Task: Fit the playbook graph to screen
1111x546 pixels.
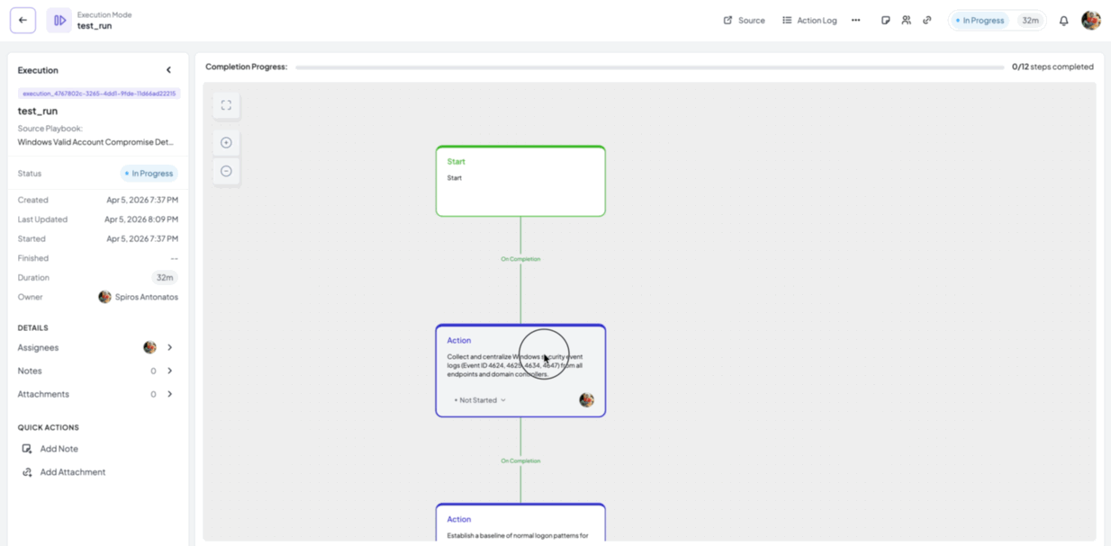Action: tap(226, 104)
